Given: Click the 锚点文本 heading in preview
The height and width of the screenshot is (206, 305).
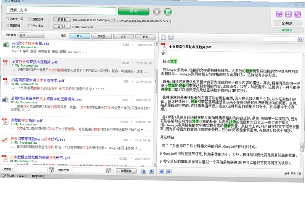Looking at the screenshot, I should [170, 62].
